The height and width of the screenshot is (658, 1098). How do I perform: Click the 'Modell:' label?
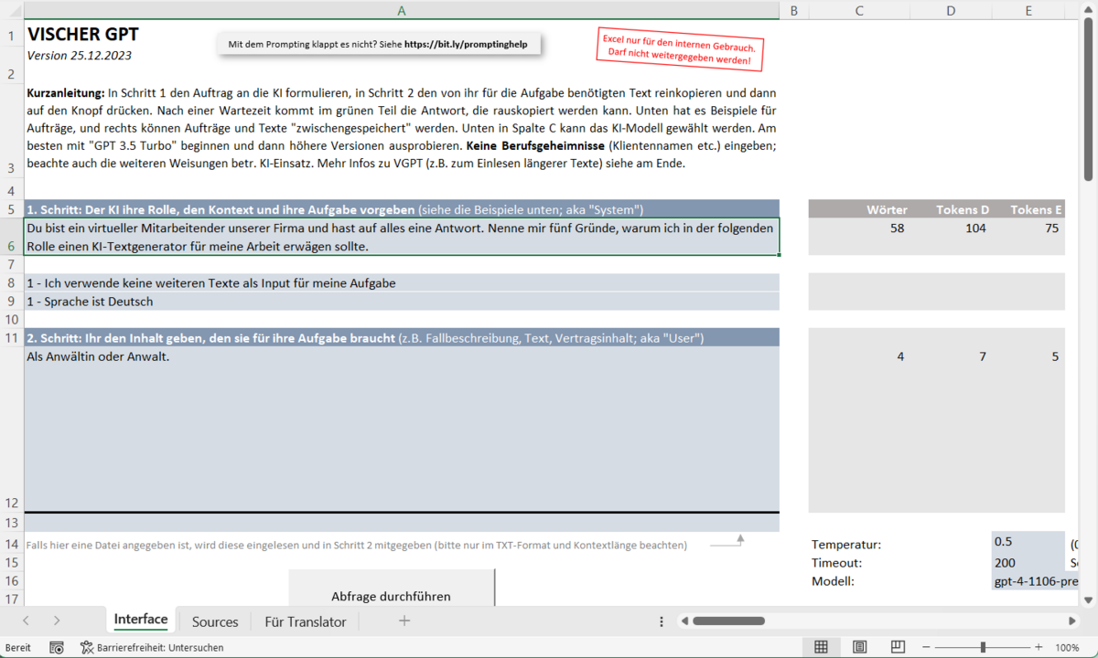[834, 581]
